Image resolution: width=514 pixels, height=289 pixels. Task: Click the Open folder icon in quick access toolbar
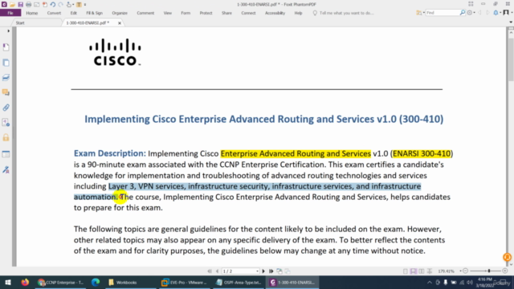coord(12,5)
